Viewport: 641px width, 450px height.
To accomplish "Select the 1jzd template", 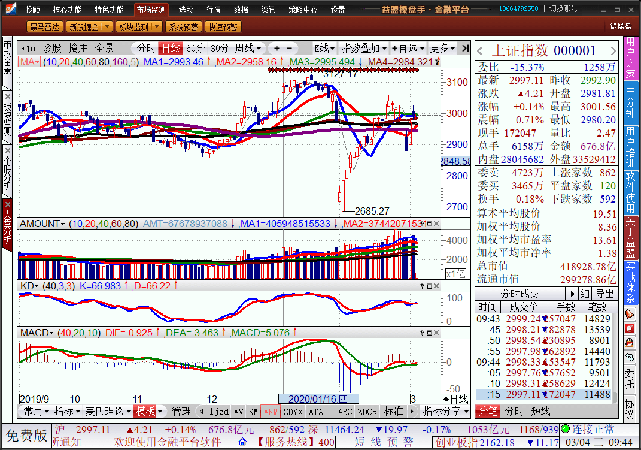I will 218,412.
